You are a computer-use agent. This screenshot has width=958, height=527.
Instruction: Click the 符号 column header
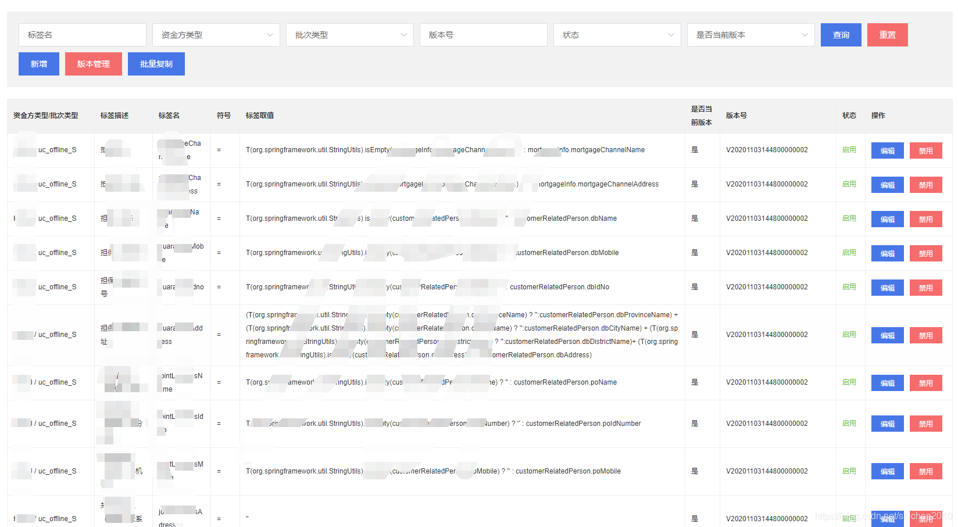point(224,116)
